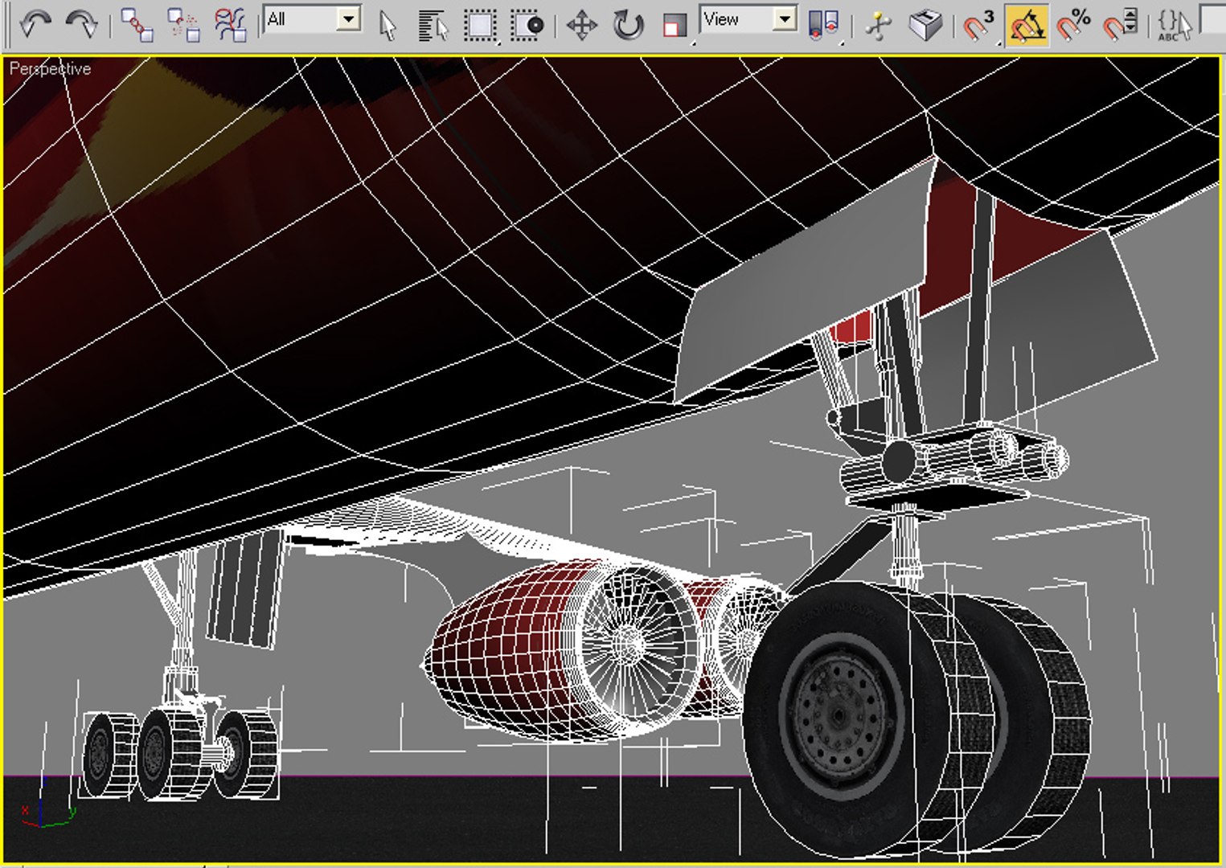Toggle the Percent Snap magnet
This screenshot has width=1226, height=868.
click(1073, 25)
